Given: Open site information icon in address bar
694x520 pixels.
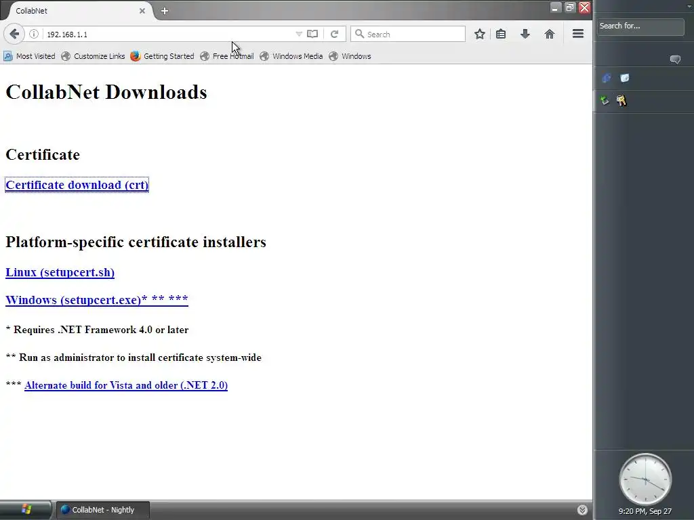Looking at the screenshot, I should 34,34.
